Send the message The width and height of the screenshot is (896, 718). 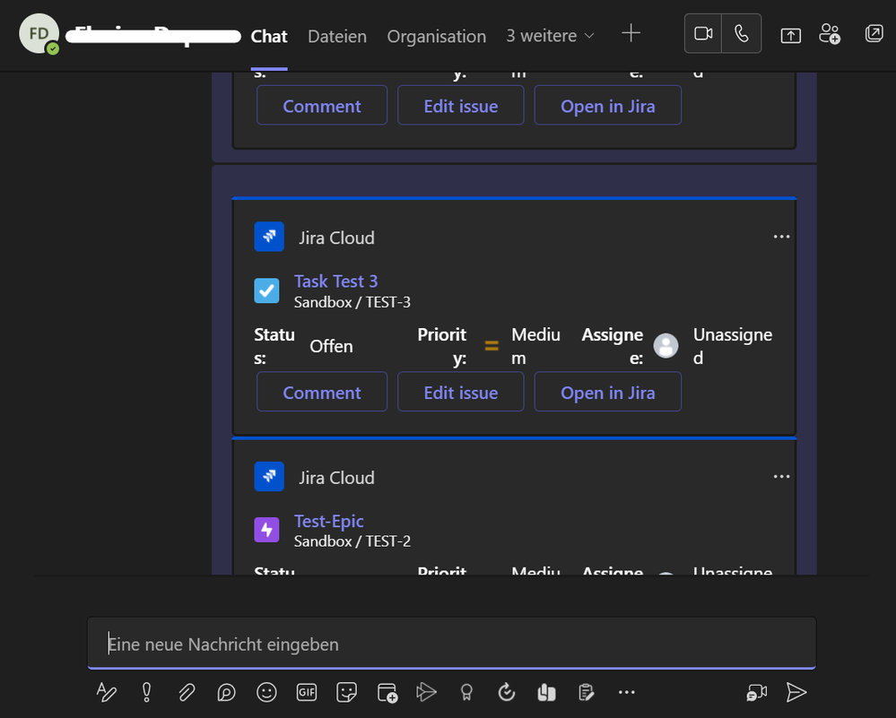click(x=796, y=692)
